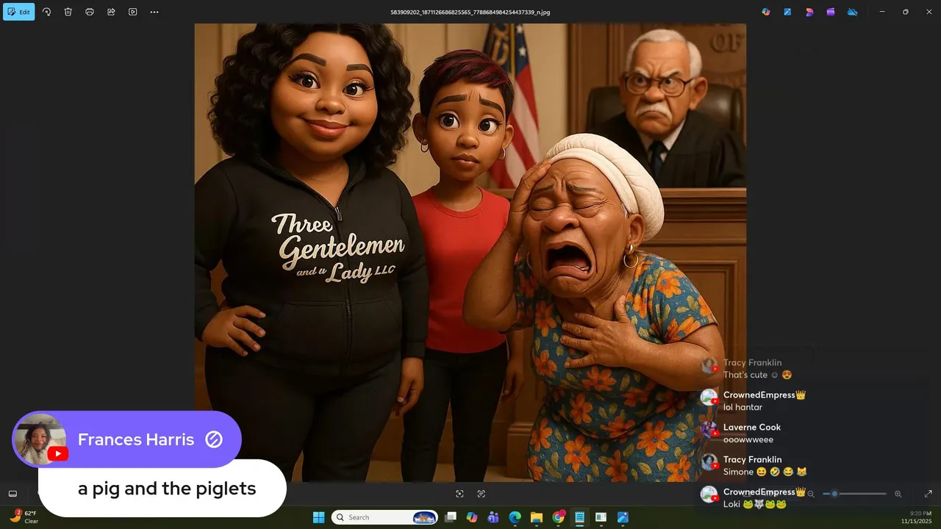
Task: Click the visual search scan icon
Action: point(459,494)
